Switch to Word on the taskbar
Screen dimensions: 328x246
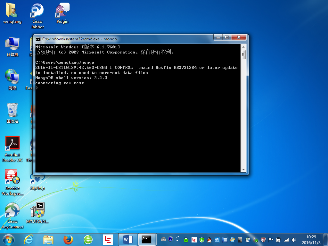click(128, 240)
